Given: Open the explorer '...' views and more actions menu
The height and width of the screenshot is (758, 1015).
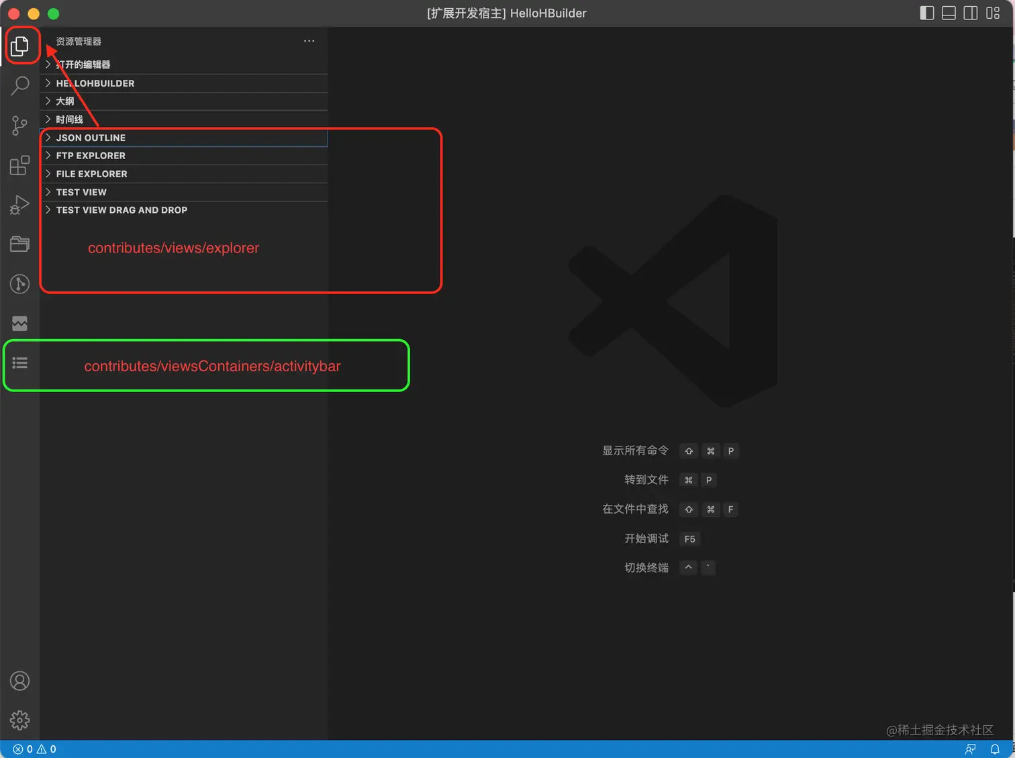Looking at the screenshot, I should point(309,41).
